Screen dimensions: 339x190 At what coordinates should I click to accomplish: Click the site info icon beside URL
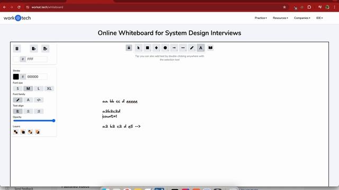coord(28,7)
